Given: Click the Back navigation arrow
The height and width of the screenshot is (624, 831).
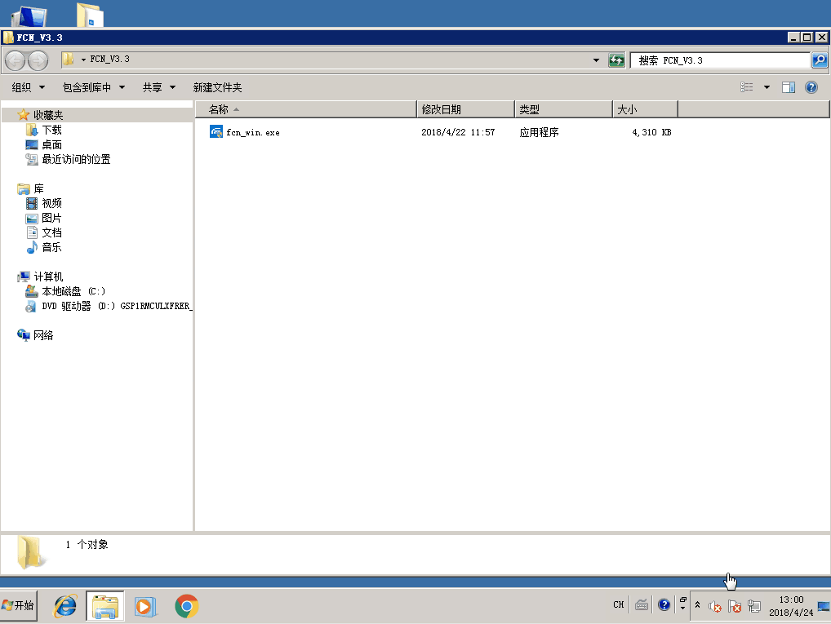Looking at the screenshot, I should [16, 60].
